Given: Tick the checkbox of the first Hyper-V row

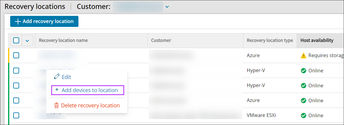Looking at the screenshot, I should pos(16,71).
